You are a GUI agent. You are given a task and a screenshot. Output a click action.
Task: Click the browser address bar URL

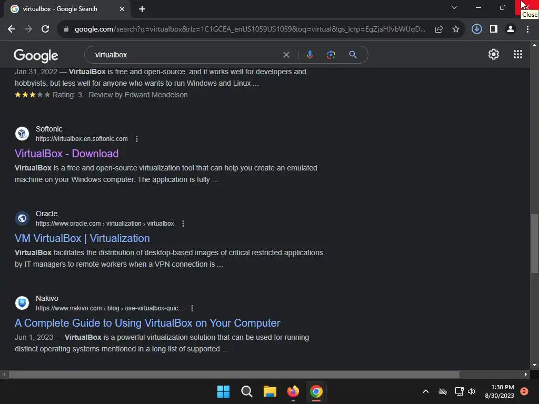(x=250, y=29)
